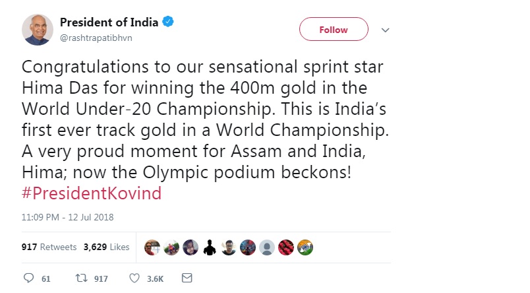Open the Indian flag avatar profile
This screenshot has height=293, width=530.
click(305, 247)
